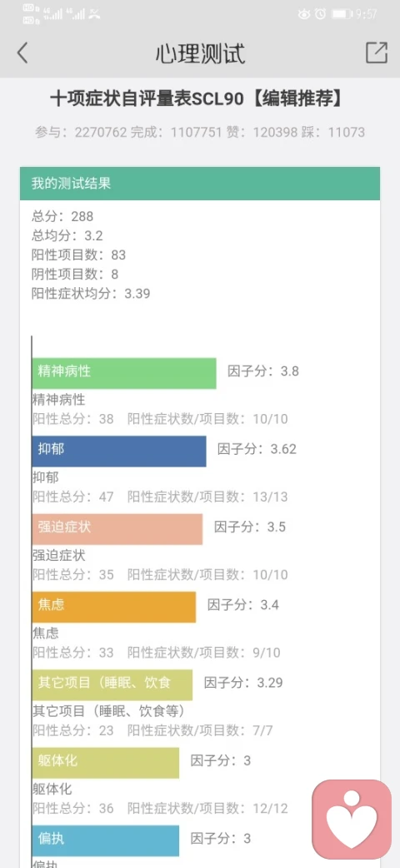Screen dimensions: 400x868
Task: Tap the 我的测试结果 header
Action: click(200, 184)
